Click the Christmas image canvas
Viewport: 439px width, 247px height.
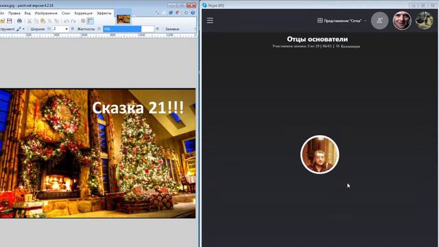(97, 153)
